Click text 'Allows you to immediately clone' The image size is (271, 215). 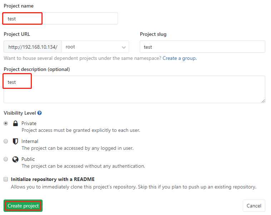point(47,187)
